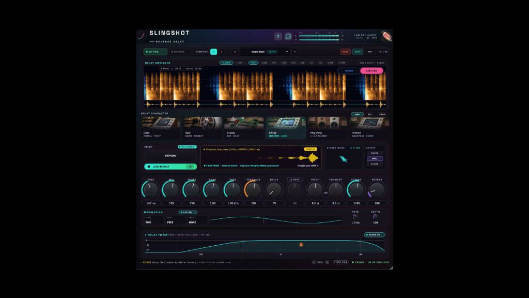Toggle the FREE timing pill
Image resolution: width=529 pixels, height=298 pixels.
[x=253, y=63]
